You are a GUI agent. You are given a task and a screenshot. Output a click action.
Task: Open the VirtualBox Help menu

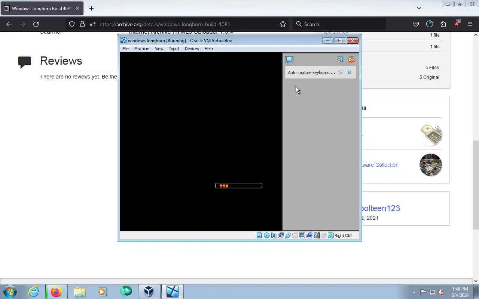[208, 49]
